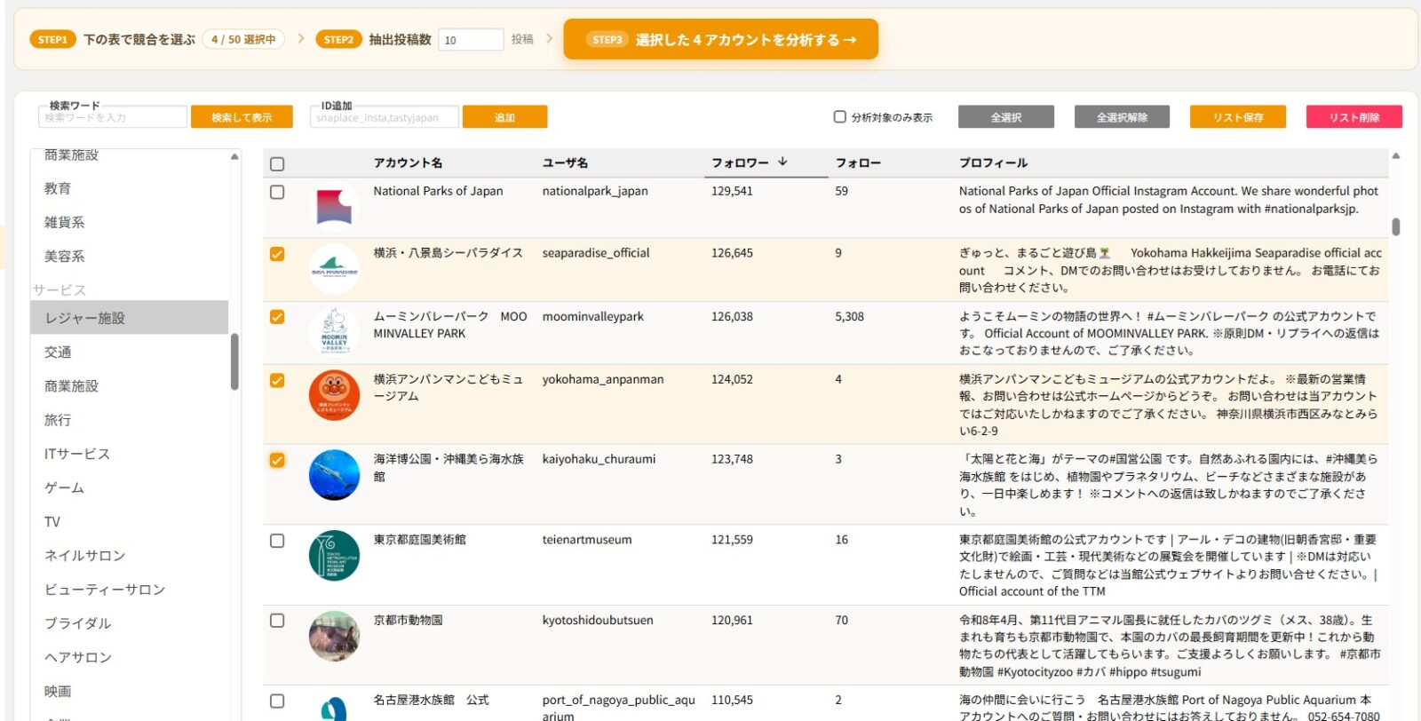The width and height of the screenshot is (1421, 721).
Task: Toggle the select-all header checkbox
Action: click(277, 164)
